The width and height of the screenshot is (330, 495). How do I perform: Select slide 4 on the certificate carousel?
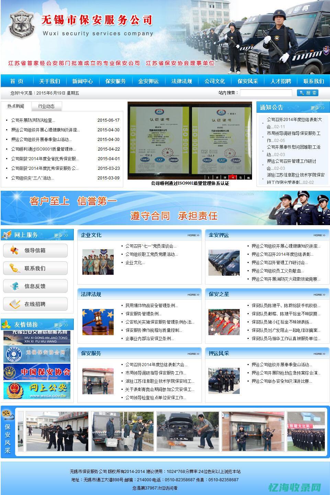232,178
